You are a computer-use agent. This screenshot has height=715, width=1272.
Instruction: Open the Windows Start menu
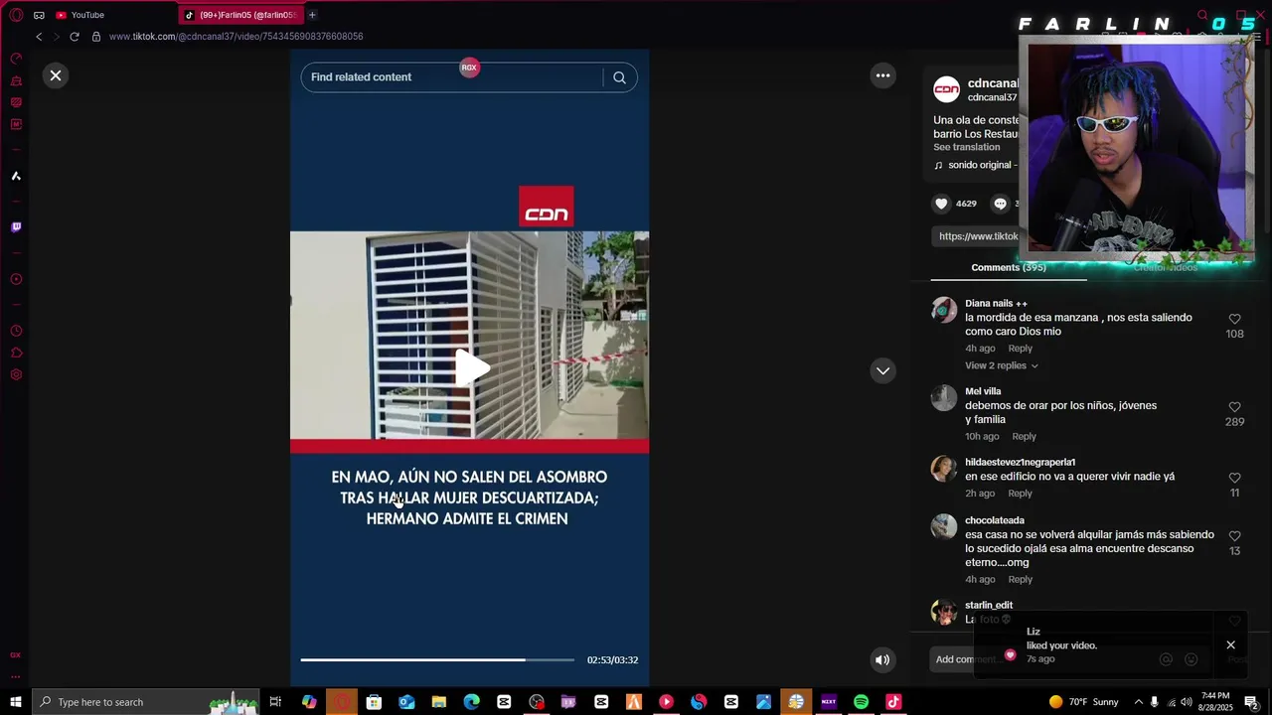[16, 702]
